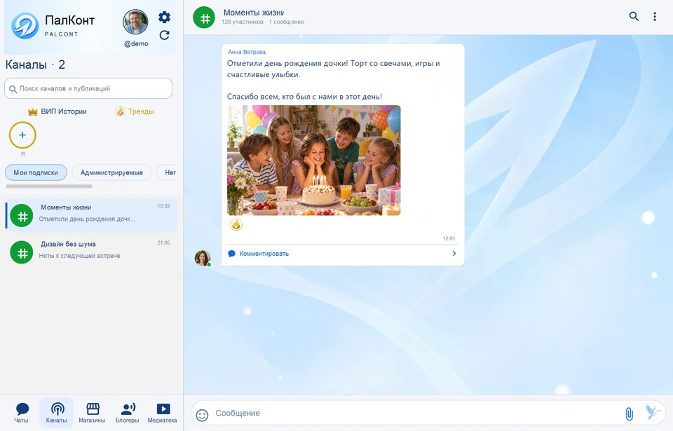Open ВИП Истории
This screenshot has height=431, width=673.
coord(57,111)
